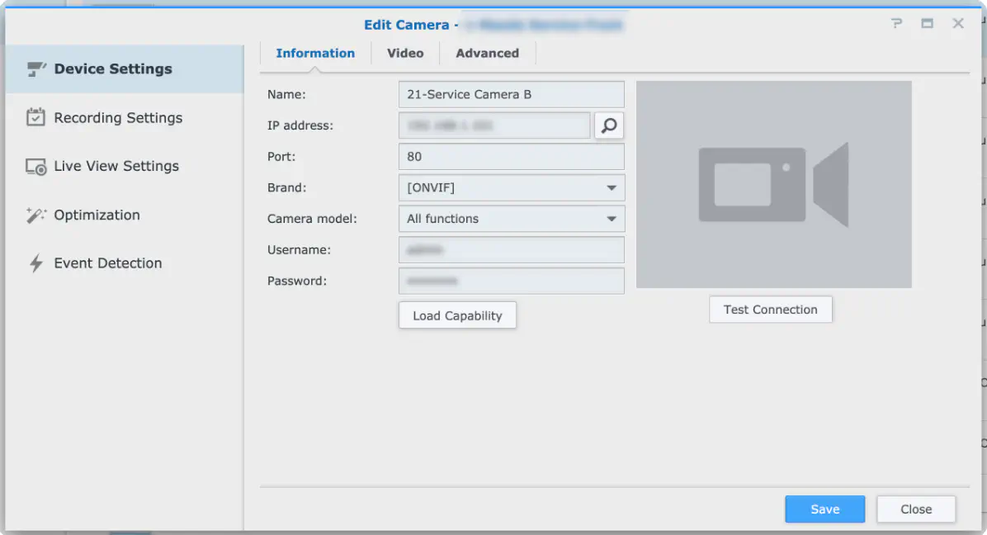Click the magnifier icon beside IP address
Screen dimensions: 987x535
point(609,125)
